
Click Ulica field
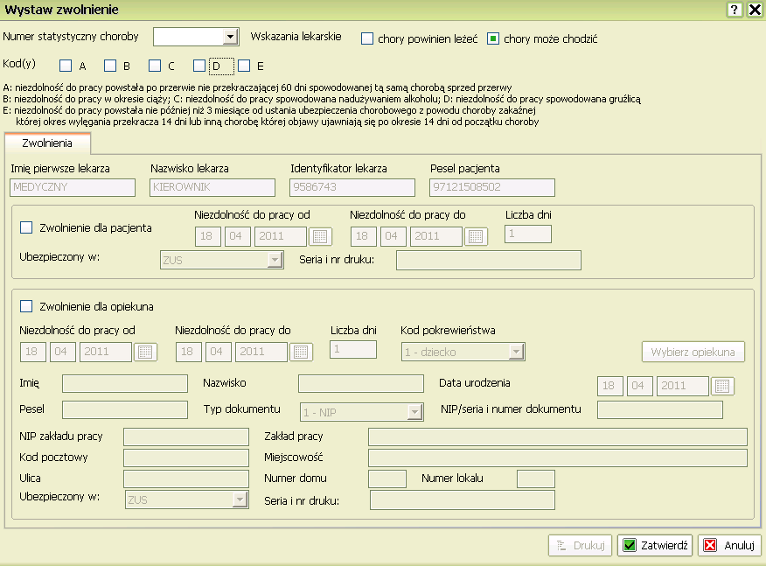pyautogui.click(x=186, y=479)
